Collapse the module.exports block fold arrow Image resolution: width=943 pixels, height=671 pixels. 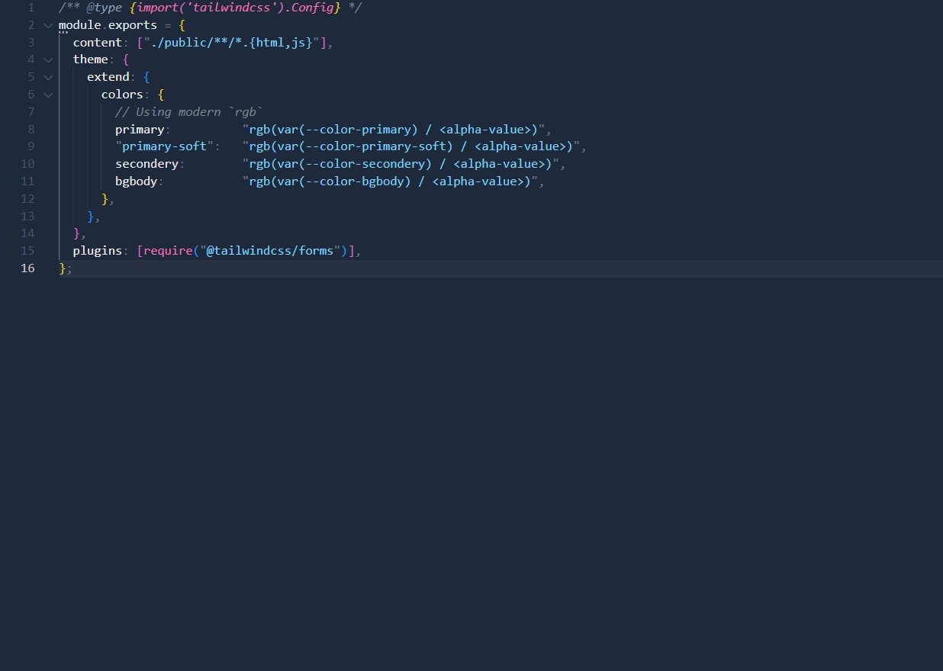(48, 25)
